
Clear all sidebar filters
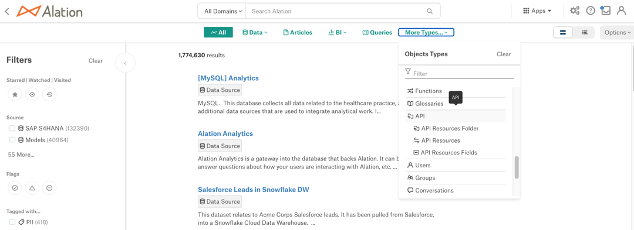click(x=96, y=60)
